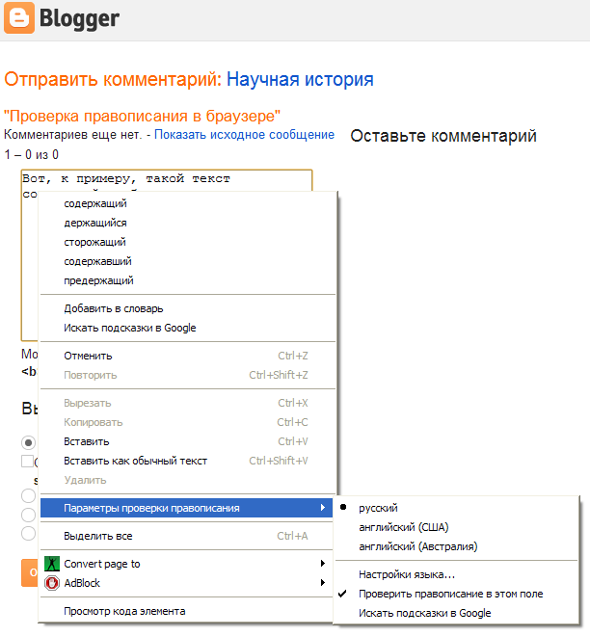The image size is (590, 636).
Task: Expand AdBlock submenu arrow
Action: [x=323, y=583]
